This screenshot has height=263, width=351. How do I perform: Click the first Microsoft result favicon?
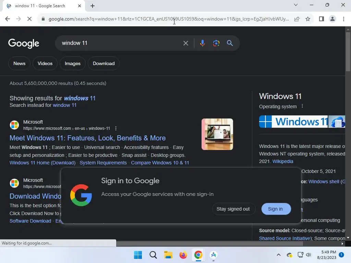(x=14, y=125)
